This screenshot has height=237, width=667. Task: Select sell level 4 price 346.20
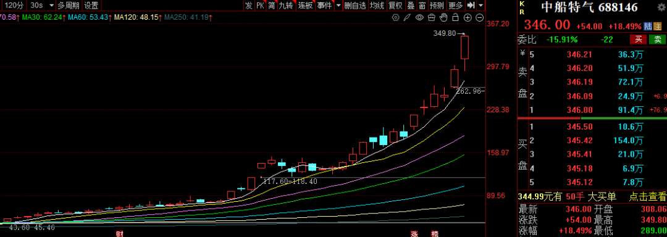(579, 68)
